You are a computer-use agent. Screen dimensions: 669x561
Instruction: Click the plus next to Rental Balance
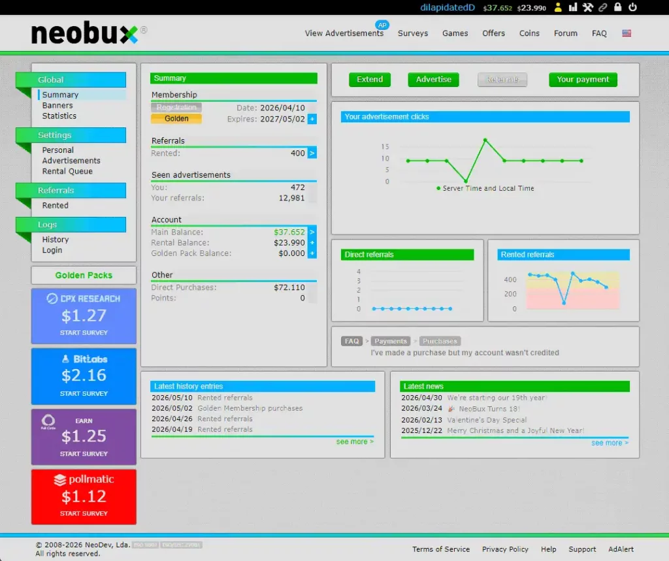312,243
